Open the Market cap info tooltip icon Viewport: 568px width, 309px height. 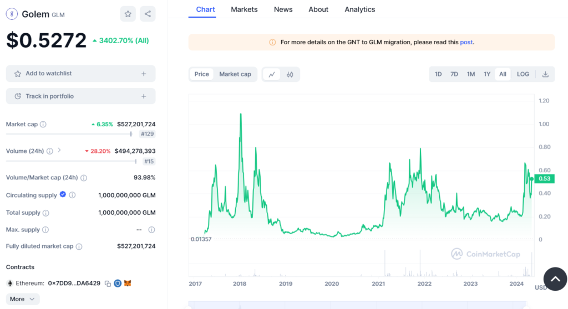click(x=43, y=125)
